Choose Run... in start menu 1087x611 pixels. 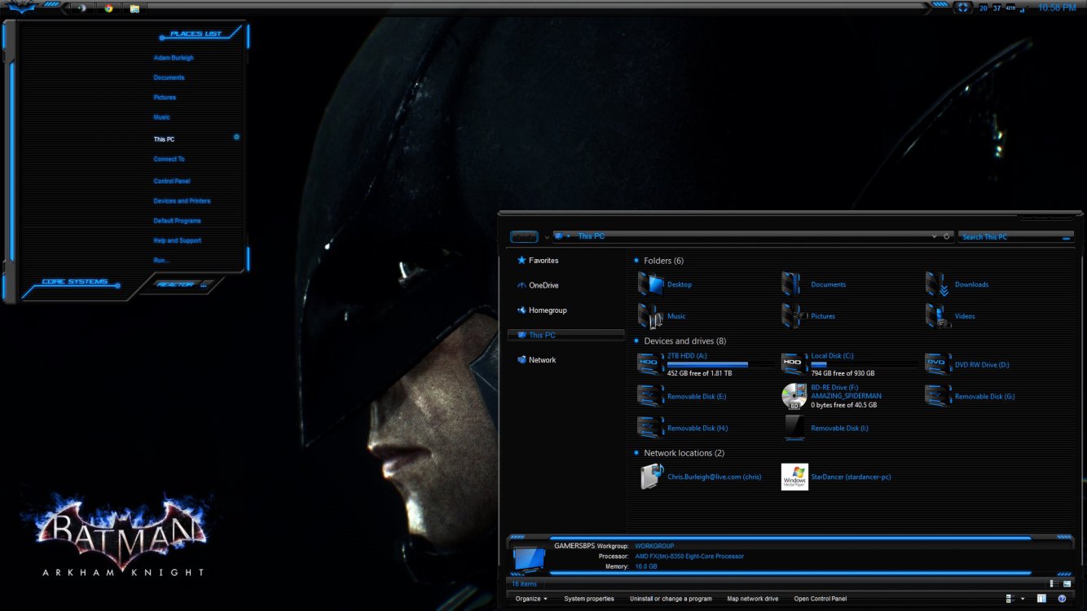click(161, 261)
